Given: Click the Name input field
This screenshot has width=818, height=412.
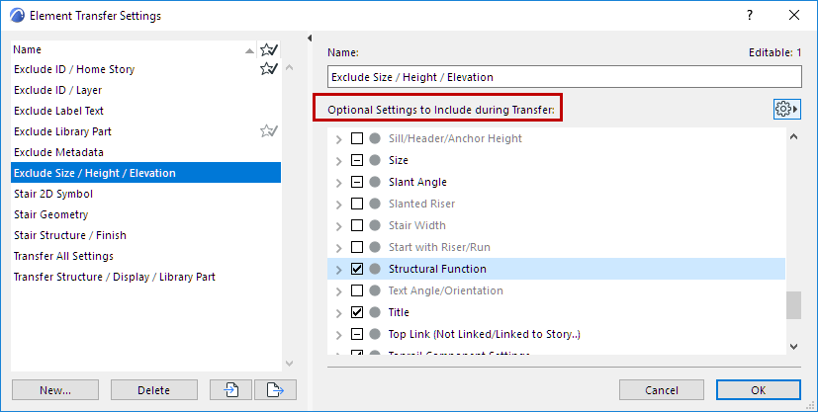Looking at the screenshot, I should [x=564, y=77].
